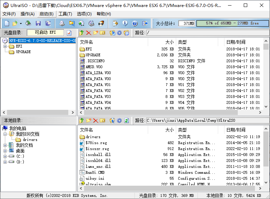The image size is (270, 199).
Task: Select uikey.ini in local file list
Action: click(95, 178)
